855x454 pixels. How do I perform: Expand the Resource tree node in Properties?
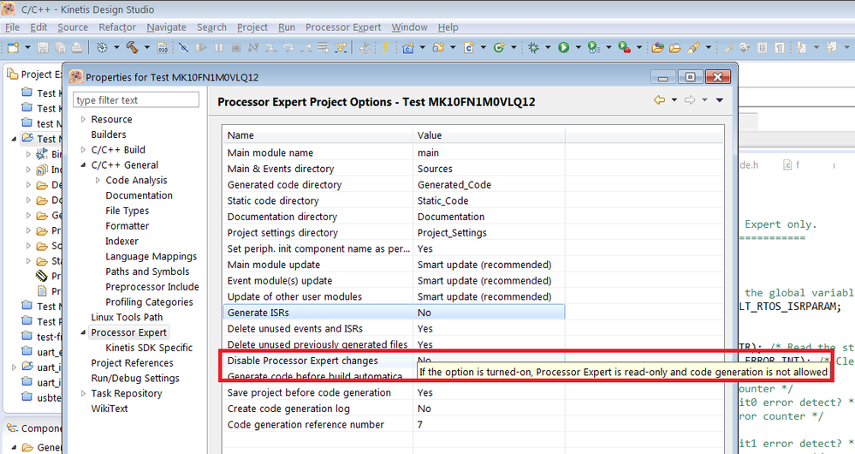[x=83, y=119]
